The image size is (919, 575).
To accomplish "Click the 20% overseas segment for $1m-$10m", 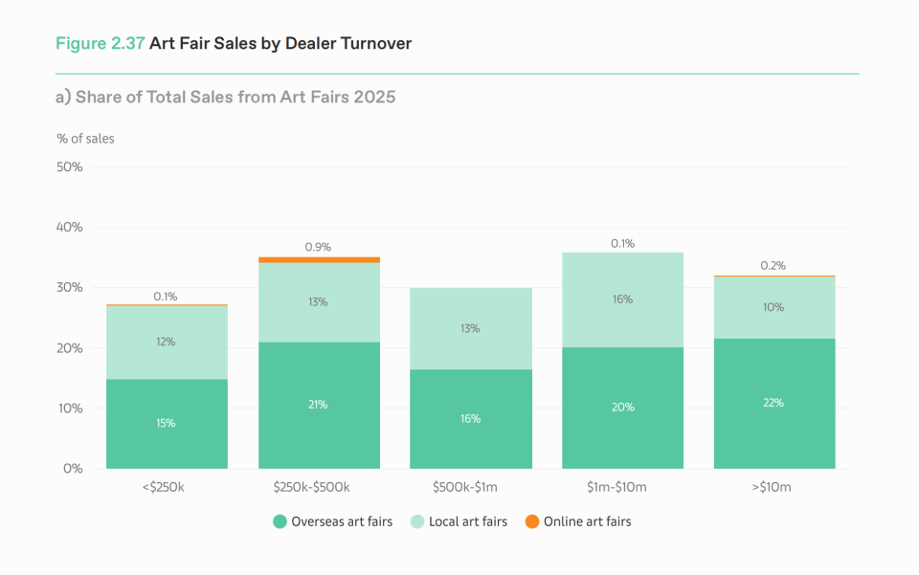I will (622, 409).
